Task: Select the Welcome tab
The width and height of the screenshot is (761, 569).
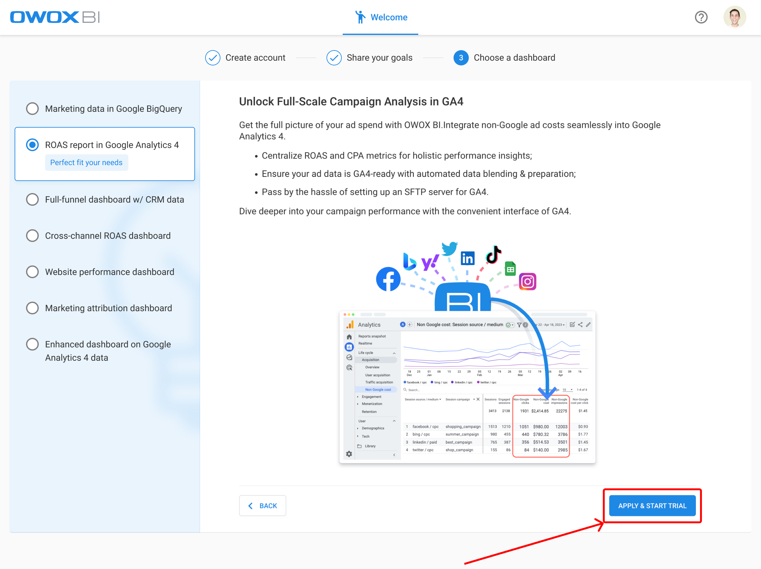Action: pyautogui.click(x=380, y=17)
